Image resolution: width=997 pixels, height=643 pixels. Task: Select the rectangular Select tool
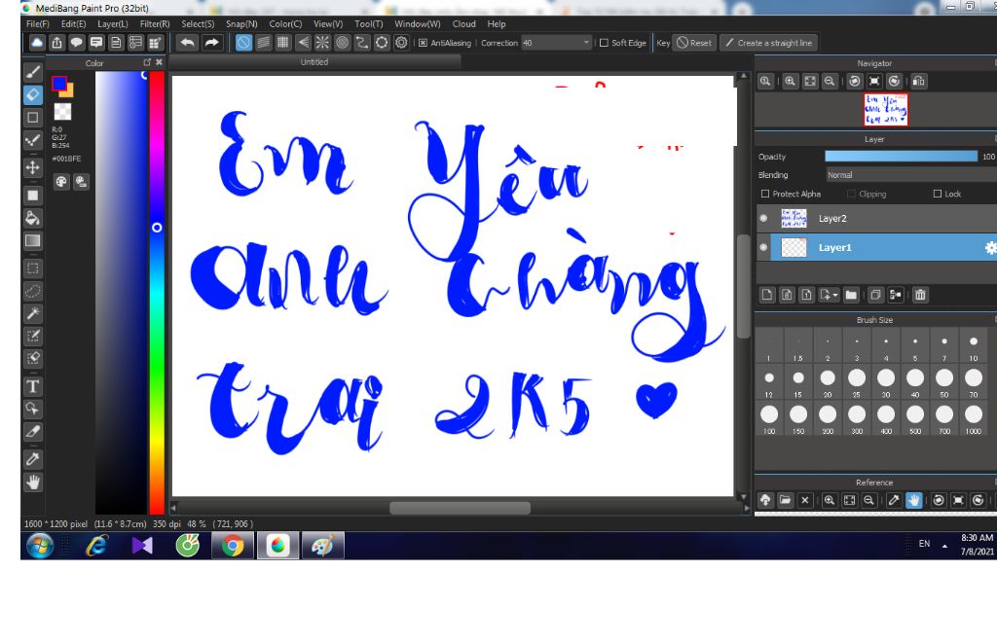pos(33,268)
